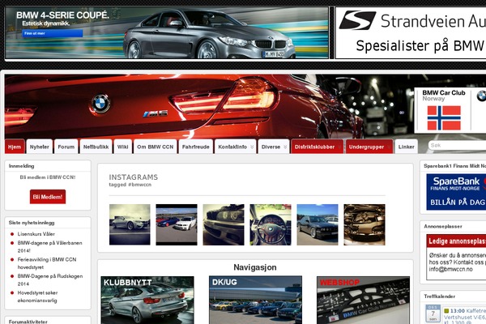Open 'BMW-dagene på Vålerbanen 2014!' link
The image size is (486, 324).
tap(49, 246)
